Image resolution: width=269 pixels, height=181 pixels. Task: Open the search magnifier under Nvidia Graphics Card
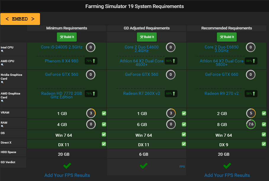2,82
